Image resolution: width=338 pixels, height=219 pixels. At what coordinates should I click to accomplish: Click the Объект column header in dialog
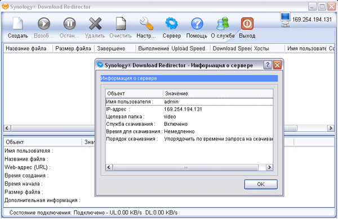click(134, 93)
